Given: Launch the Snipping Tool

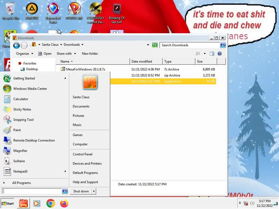Looking at the screenshot, I should point(35,120).
